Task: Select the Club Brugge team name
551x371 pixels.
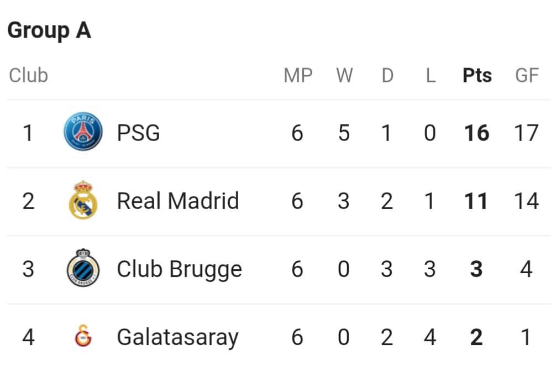Action: [x=179, y=270]
